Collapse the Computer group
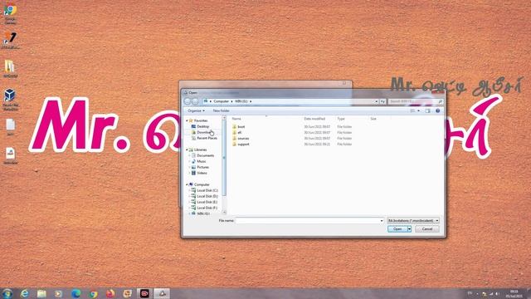 (187, 184)
